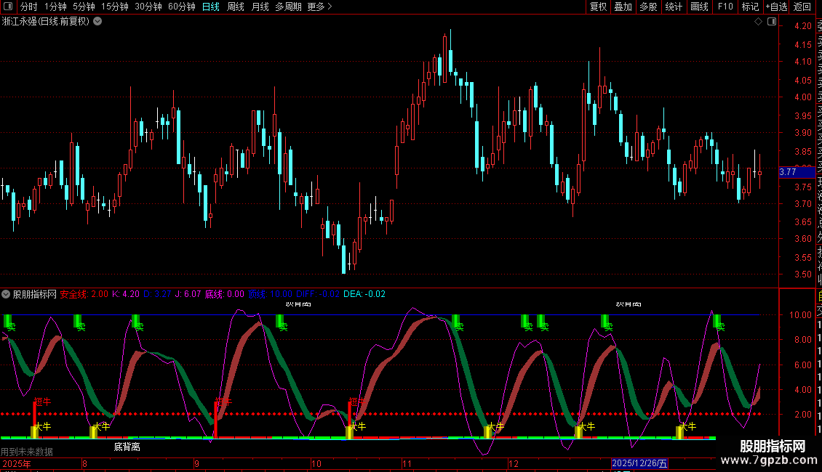This screenshot has height=472, width=822.
Task: Switch to the 分时 intraday tab
Action: click(28, 7)
